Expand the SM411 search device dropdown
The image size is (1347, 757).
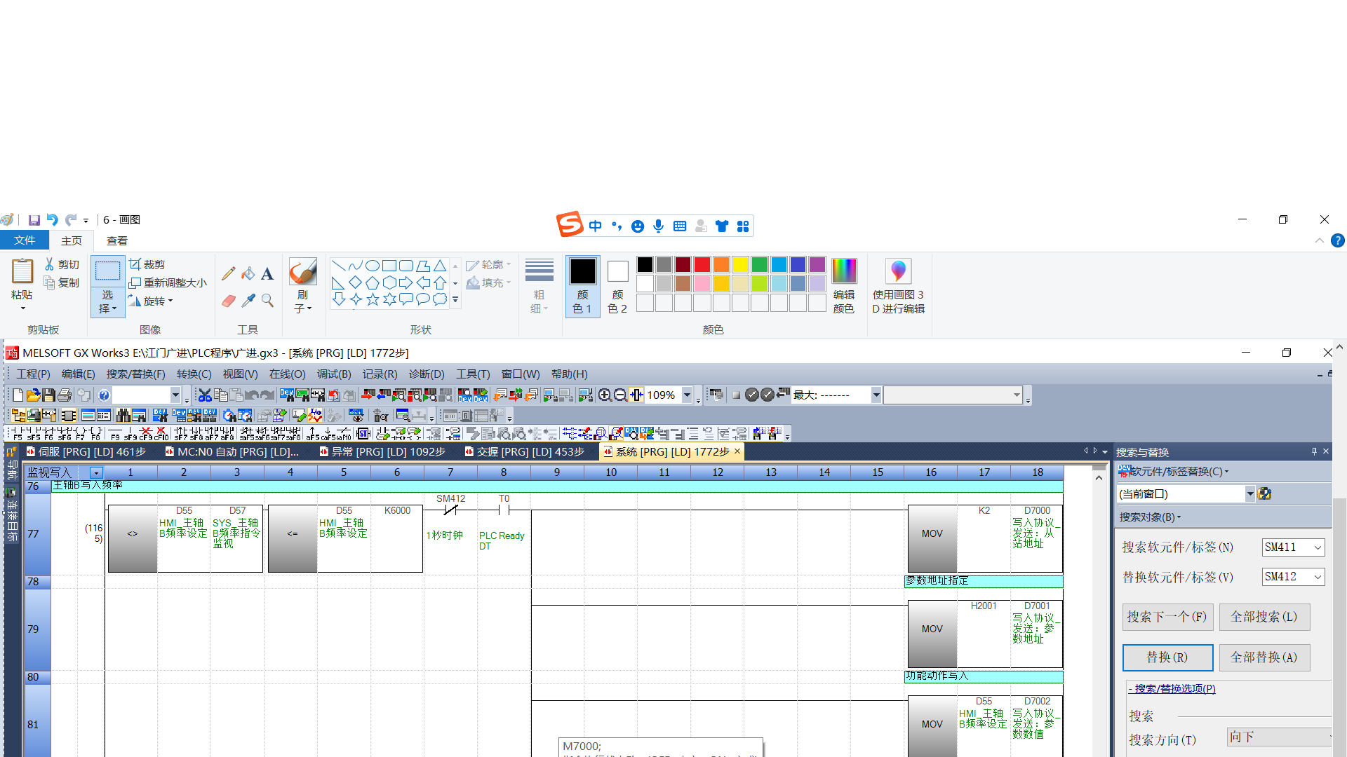(x=1318, y=547)
